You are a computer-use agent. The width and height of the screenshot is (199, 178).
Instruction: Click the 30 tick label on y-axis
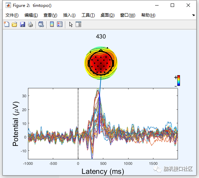[24, 96]
